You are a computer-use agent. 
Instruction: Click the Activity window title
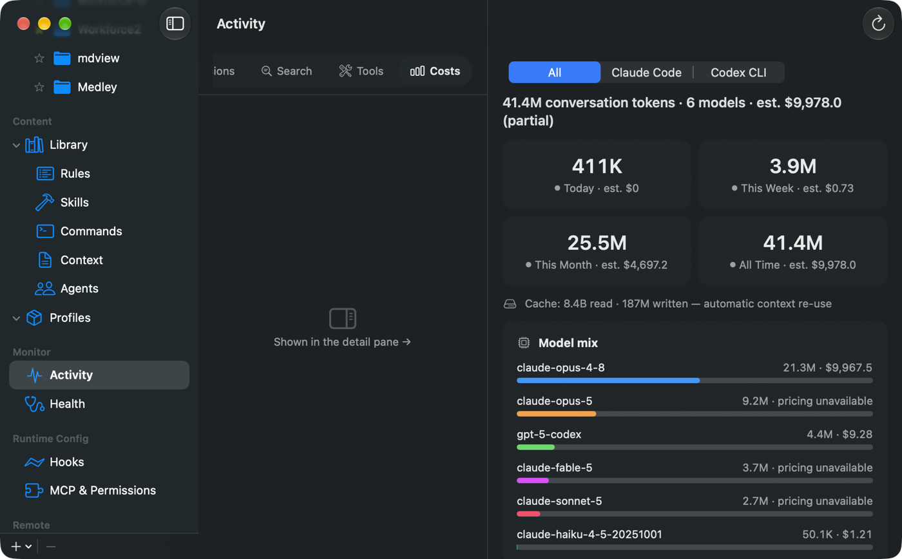pyautogui.click(x=241, y=24)
